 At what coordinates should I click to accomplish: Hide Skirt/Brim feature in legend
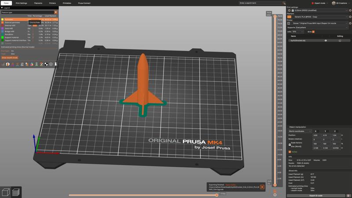pos(29,34)
